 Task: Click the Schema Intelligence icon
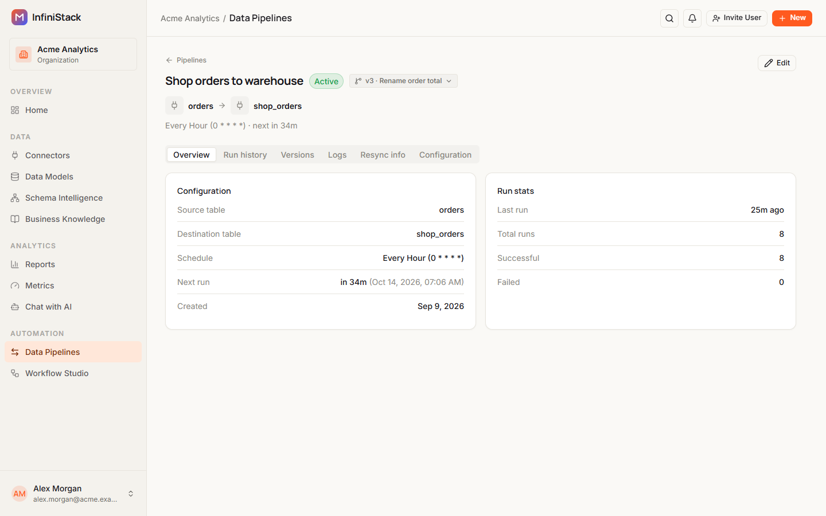(x=15, y=198)
